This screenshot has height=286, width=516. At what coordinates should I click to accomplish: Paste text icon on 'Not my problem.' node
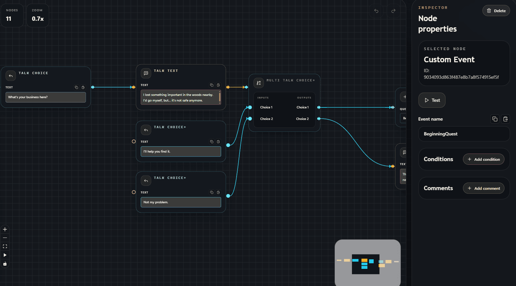(218, 192)
